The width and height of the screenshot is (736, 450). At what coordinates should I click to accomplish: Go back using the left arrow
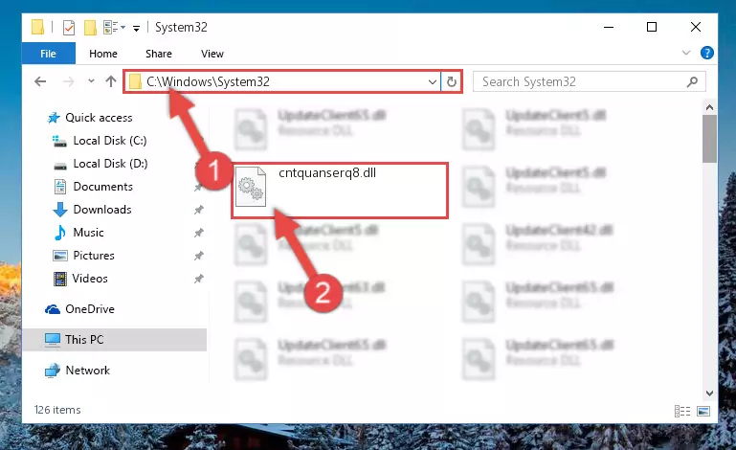click(x=40, y=81)
